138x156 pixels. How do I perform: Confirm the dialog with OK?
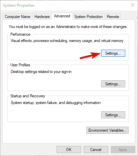[x=69, y=150]
